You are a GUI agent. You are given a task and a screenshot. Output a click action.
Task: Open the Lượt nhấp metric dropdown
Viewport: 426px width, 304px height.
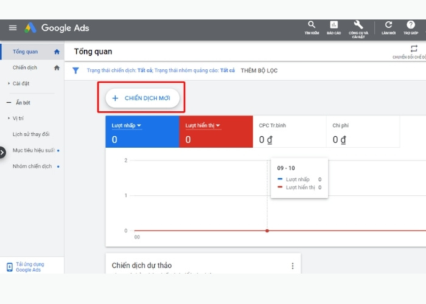click(127, 126)
